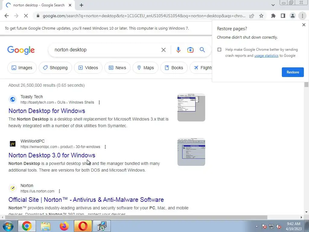Viewport: 309px width, 232px height.
Task: Open Norton Desktop 3.0 for Windows result
Action: pyautogui.click(x=52, y=155)
